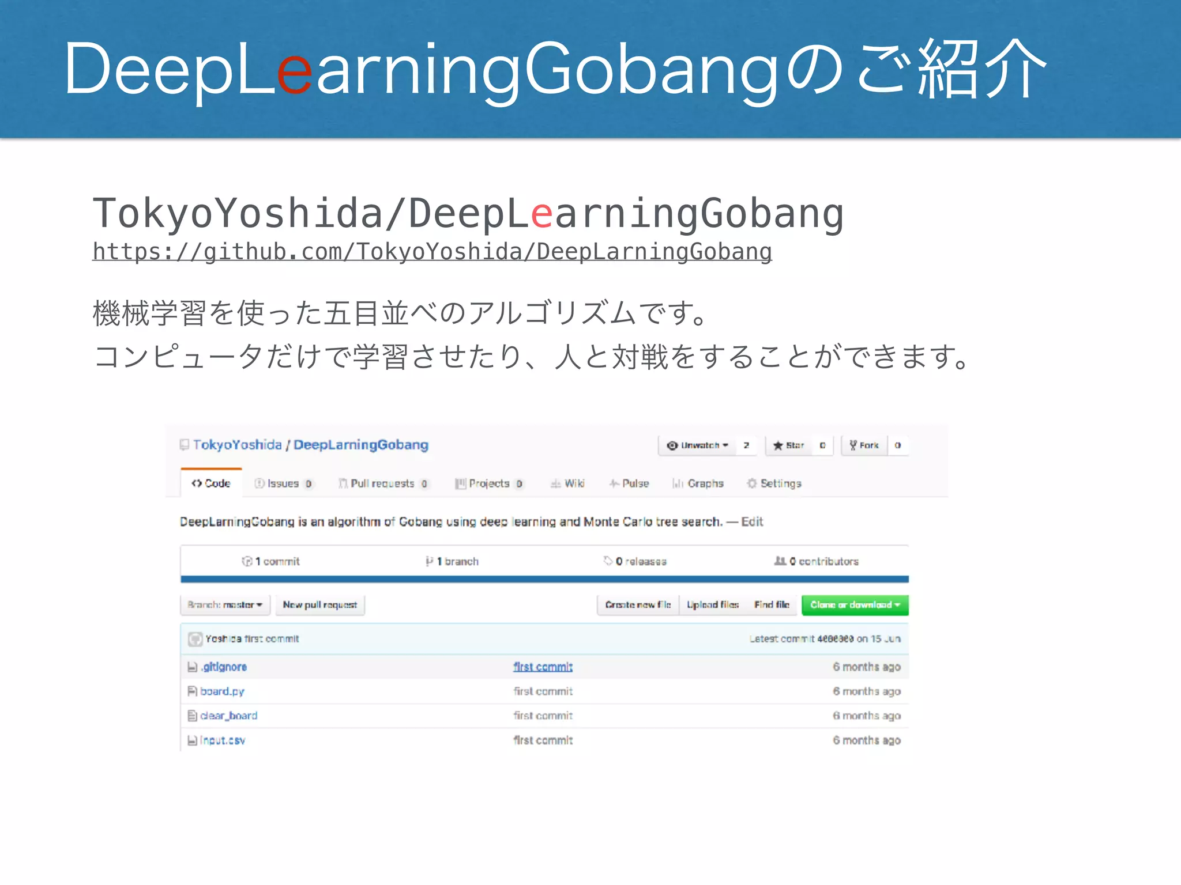
Task: Click '6 months ago' in the clear_board row
Action: 866,716
